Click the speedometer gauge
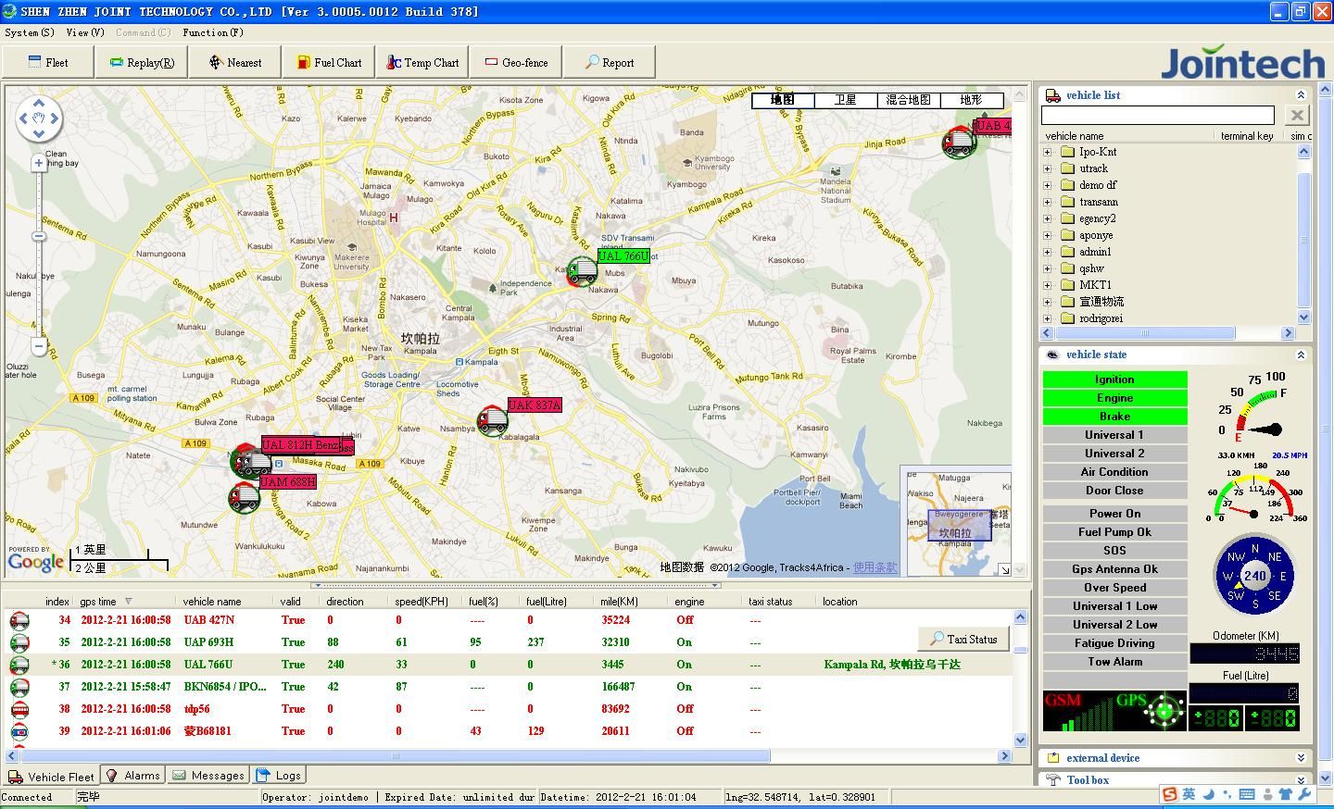This screenshot has width=1334, height=809. pos(1255,493)
